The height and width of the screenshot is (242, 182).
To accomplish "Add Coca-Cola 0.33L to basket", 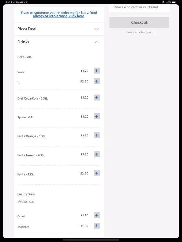I will pyautogui.click(x=97, y=71).
